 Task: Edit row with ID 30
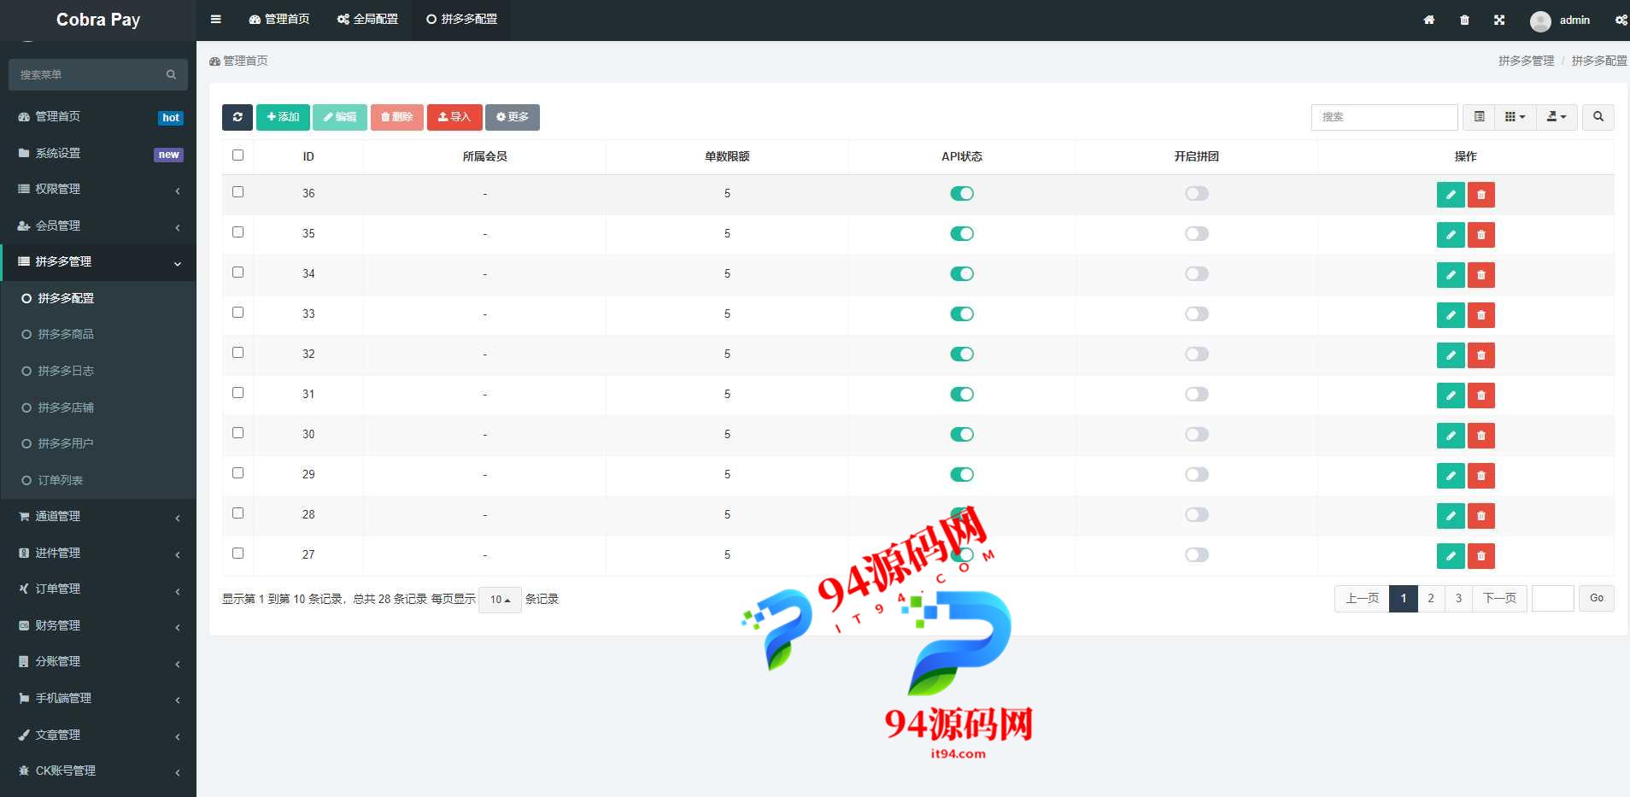1451,436
